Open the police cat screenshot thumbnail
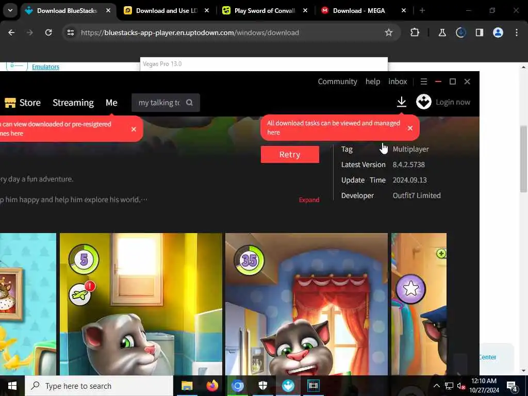The width and height of the screenshot is (528, 396). coord(419,304)
